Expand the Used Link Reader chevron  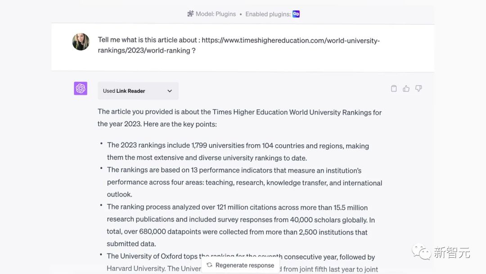(x=170, y=91)
